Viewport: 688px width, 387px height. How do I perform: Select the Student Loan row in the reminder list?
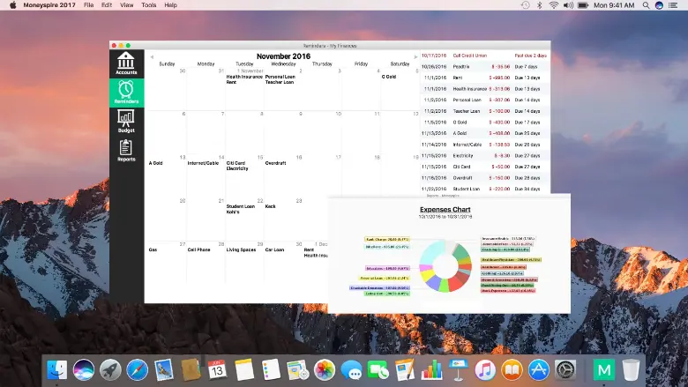point(485,189)
